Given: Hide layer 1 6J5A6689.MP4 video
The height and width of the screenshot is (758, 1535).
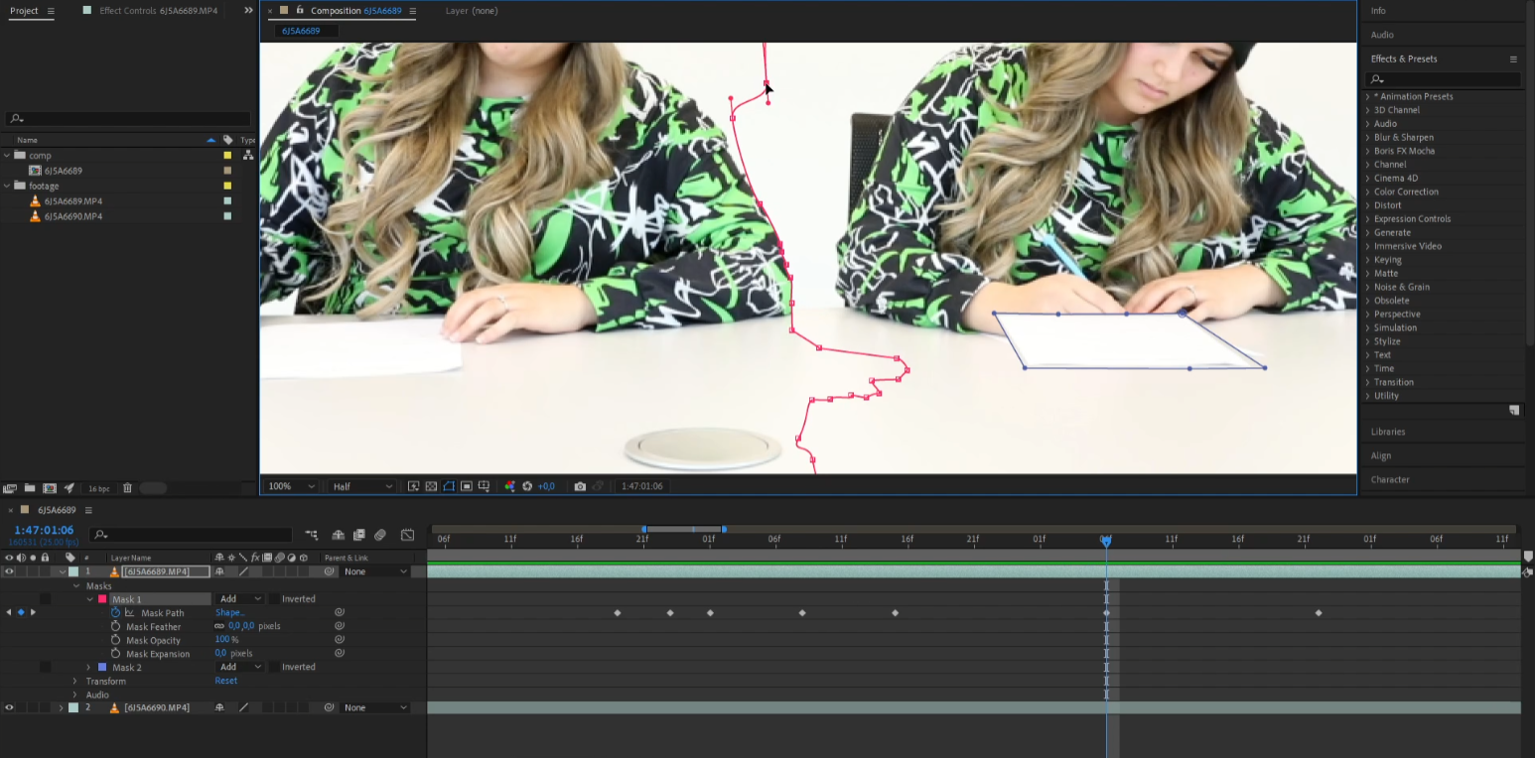Looking at the screenshot, I should click(9, 571).
